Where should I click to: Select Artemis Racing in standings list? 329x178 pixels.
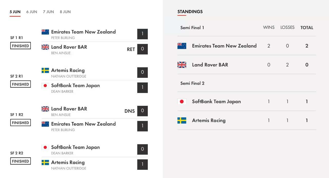pos(209,120)
